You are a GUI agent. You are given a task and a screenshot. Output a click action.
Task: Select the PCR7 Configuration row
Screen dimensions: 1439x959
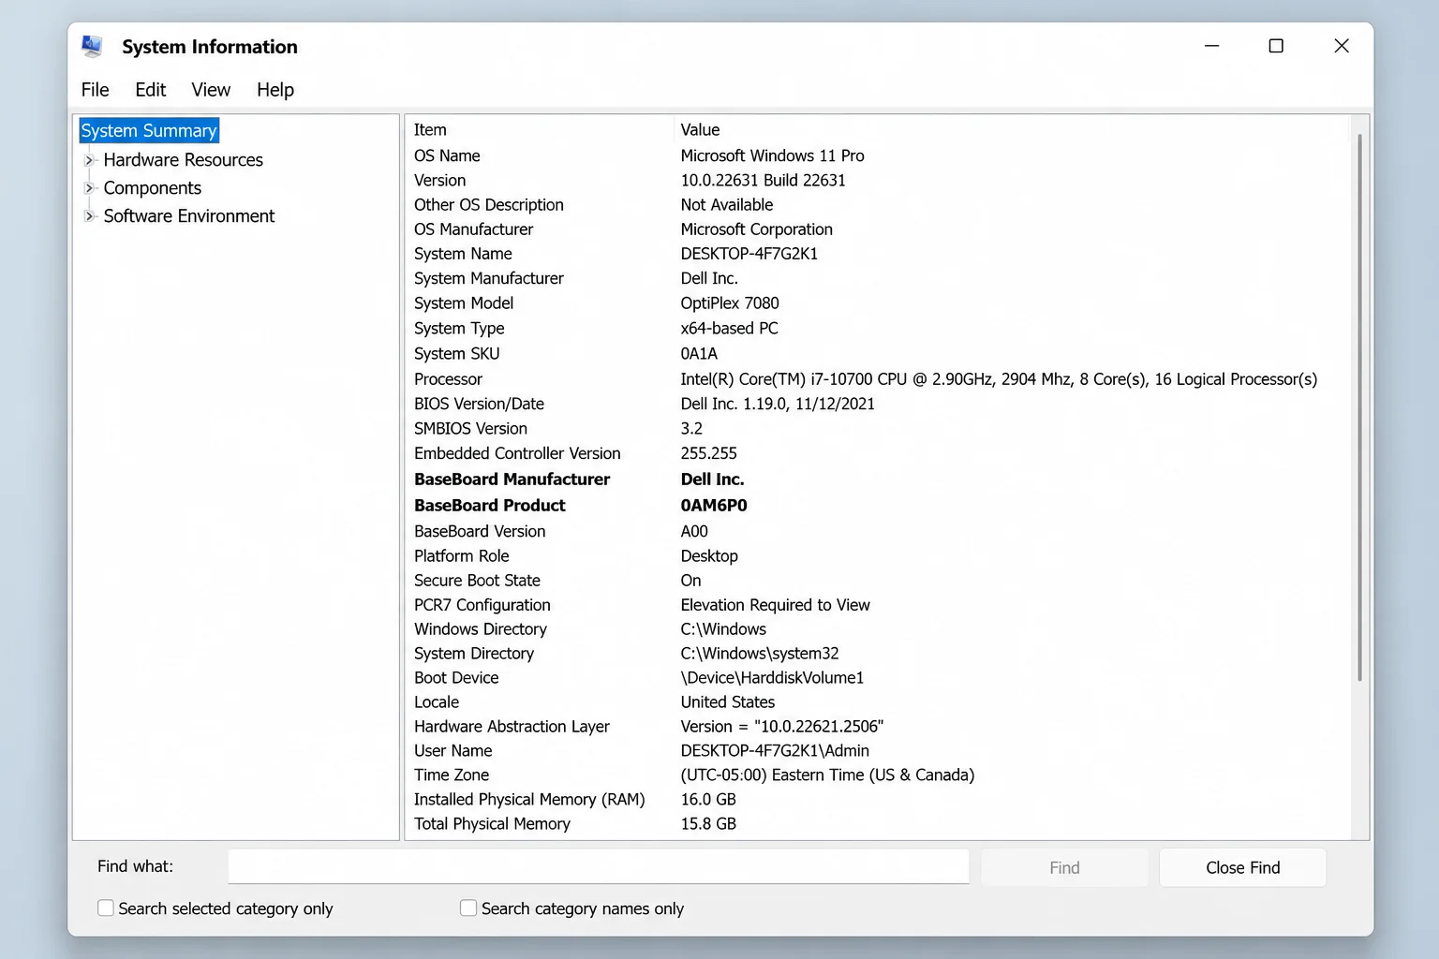point(879,605)
